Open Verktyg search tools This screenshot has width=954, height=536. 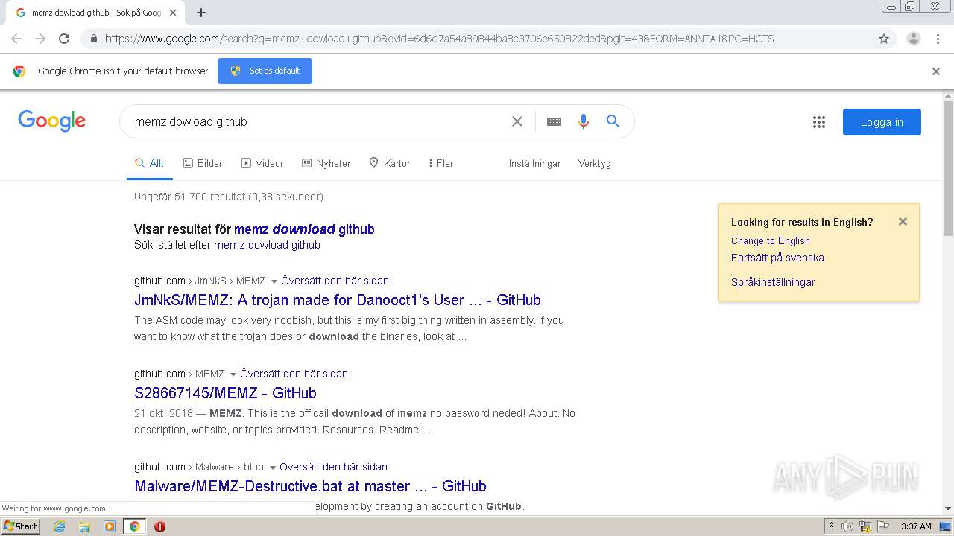594,163
